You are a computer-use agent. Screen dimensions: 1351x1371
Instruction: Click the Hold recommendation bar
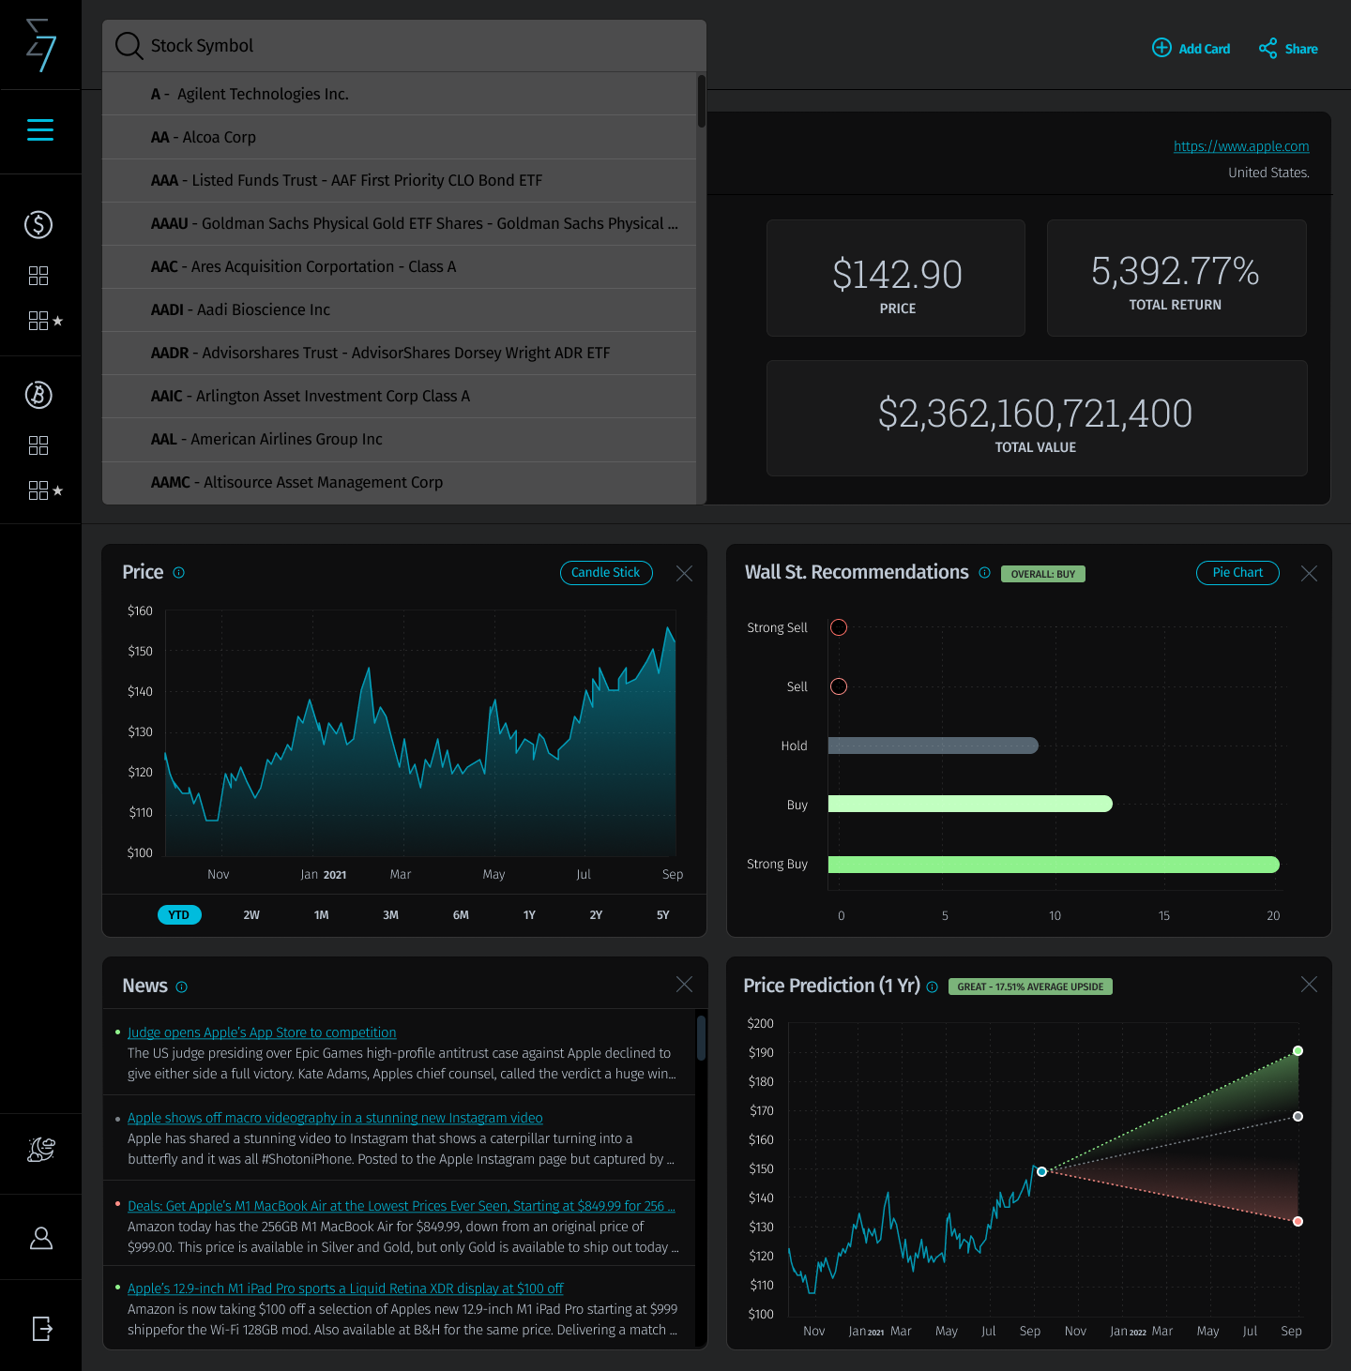coord(934,746)
